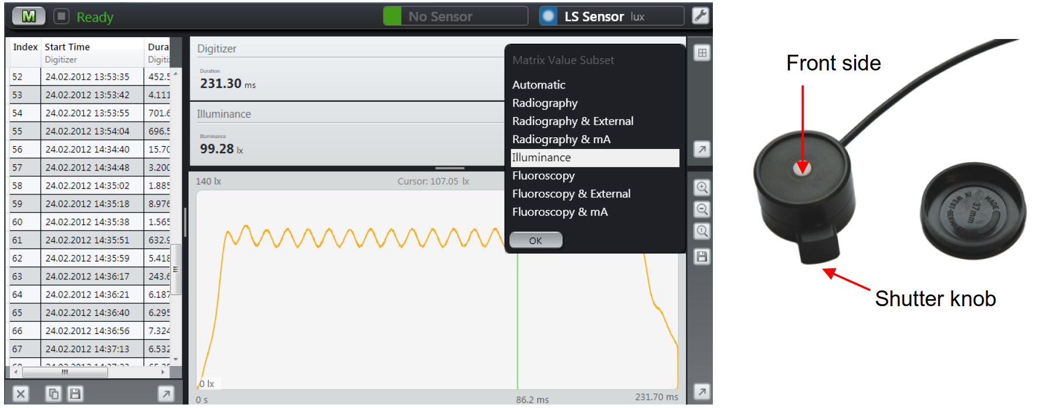
Task: Delete entries with the X icon
Action: [20, 394]
